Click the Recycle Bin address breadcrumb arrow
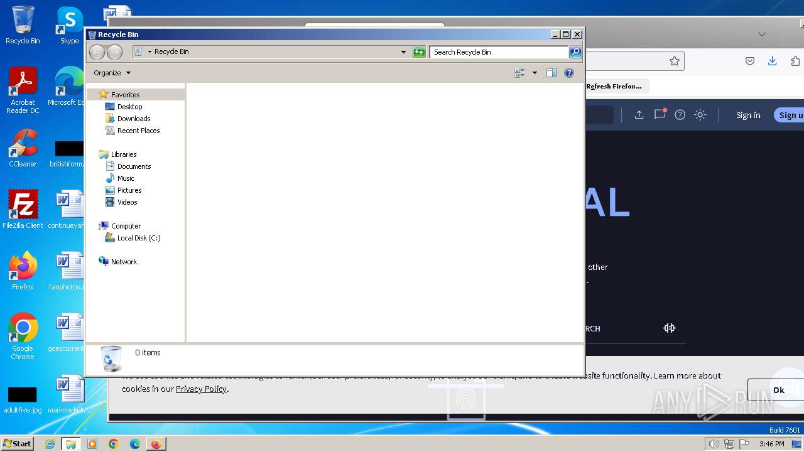Image resolution: width=804 pixels, height=452 pixels. pyautogui.click(x=149, y=52)
